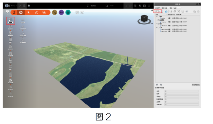The width and height of the screenshot is (213, 124).
Task: Click the sync arrows icon in the top black bar
Action: tap(20, 6)
